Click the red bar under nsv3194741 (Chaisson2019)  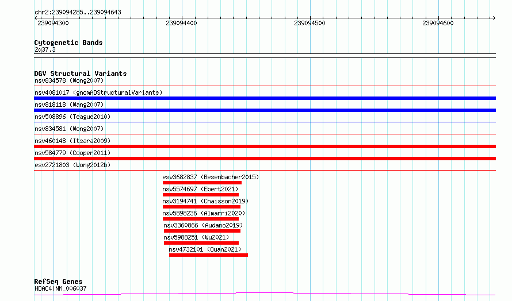point(201,207)
